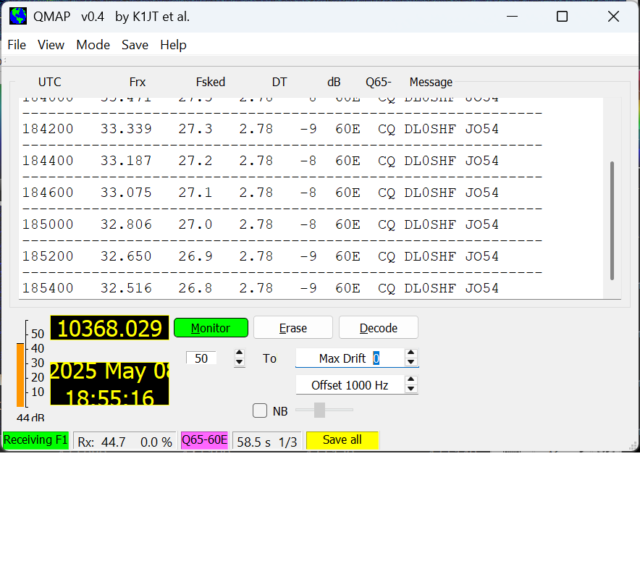Click the Rx: 44.7 0.0 % status
Viewport: 640px width, 577px height.
point(125,442)
